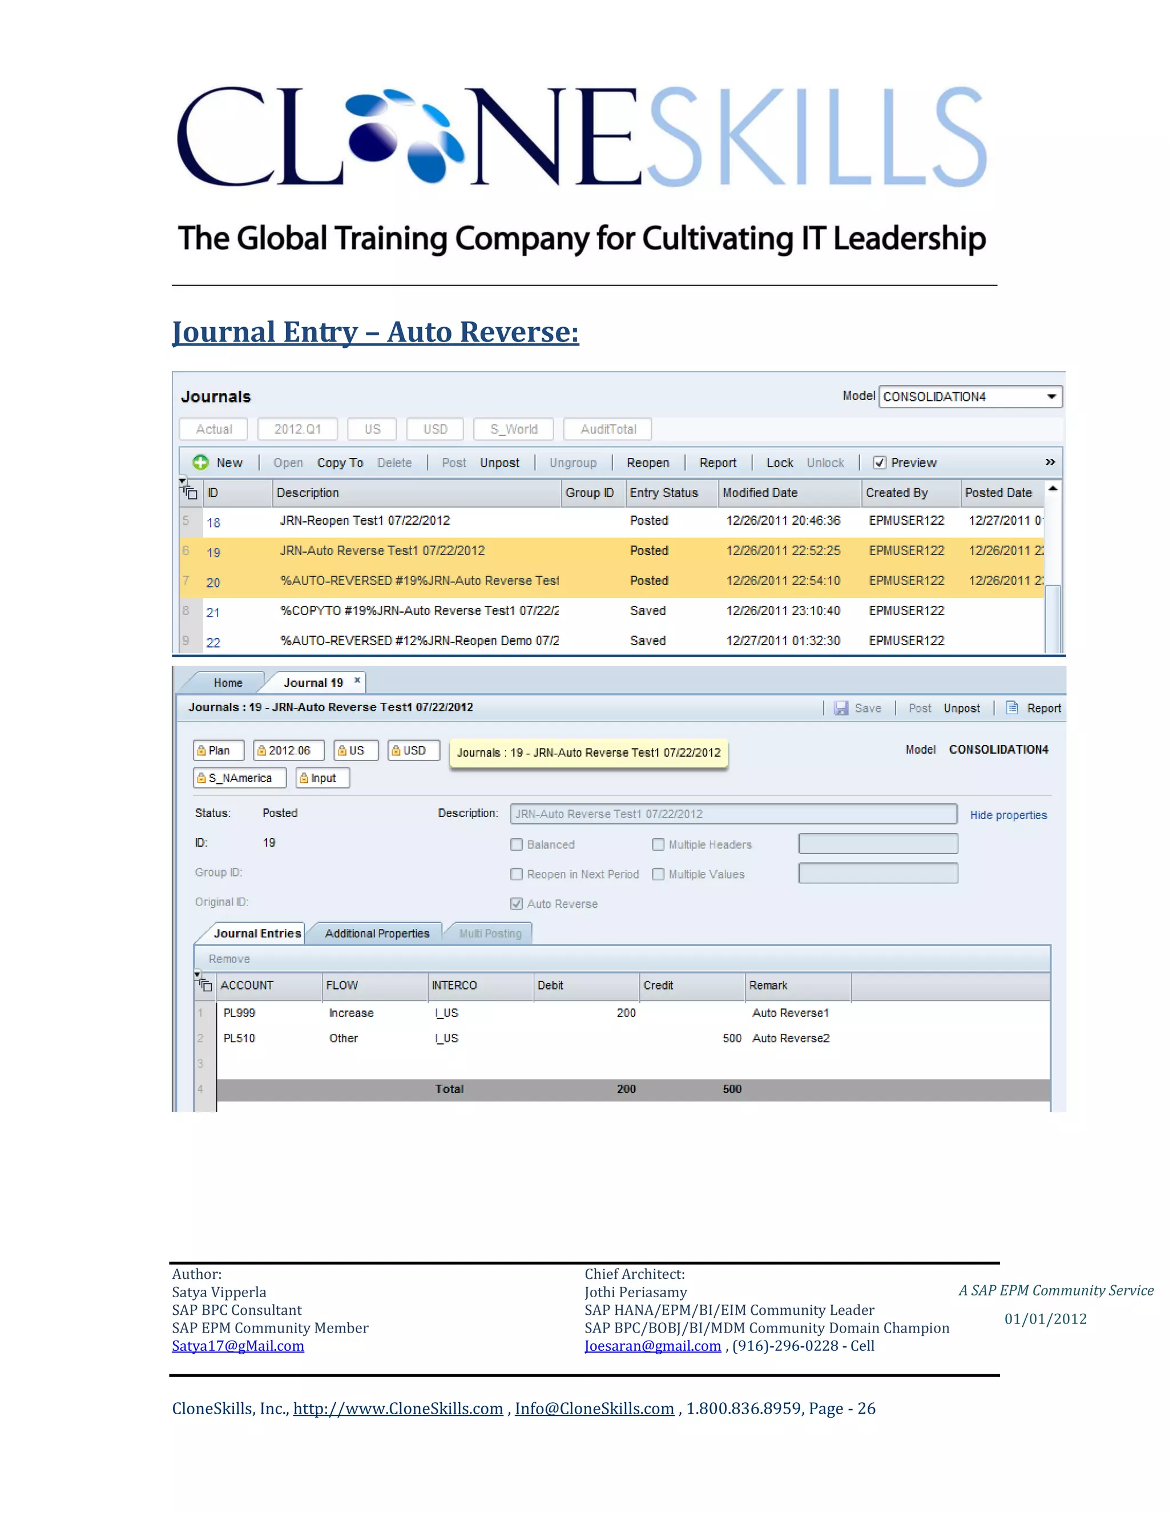Switch to the Home tab

(228, 682)
